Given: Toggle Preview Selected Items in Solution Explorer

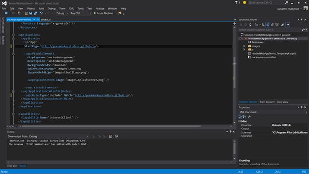Looking at the screenshot, I should (x=288, y=25).
